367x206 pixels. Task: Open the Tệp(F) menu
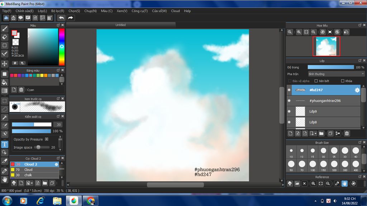(6, 11)
